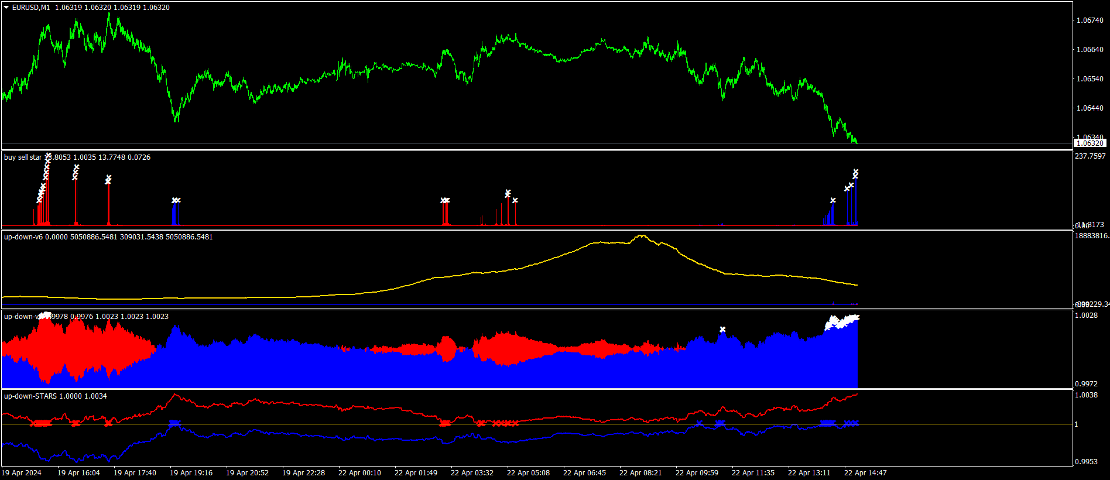Click the '22 Apr 05:08' time label
1110x480 pixels.
point(528,473)
